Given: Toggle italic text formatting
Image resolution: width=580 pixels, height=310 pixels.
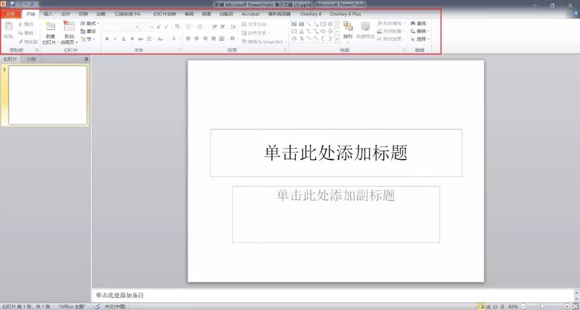Looking at the screenshot, I should point(114,38).
